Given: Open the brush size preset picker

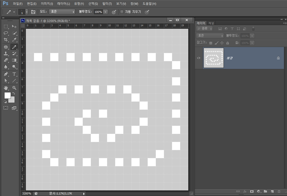Looking at the screenshot, I should click(x=27, y=12).
